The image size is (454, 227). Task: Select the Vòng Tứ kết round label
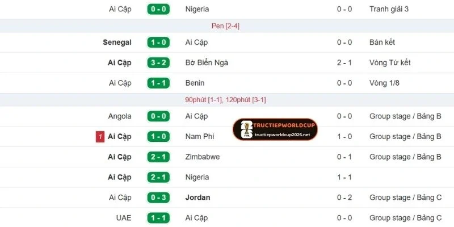click(x=389, y=62)
